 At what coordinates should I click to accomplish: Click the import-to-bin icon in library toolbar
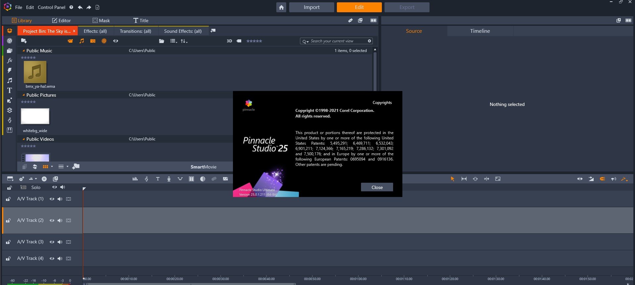[24, 41]
